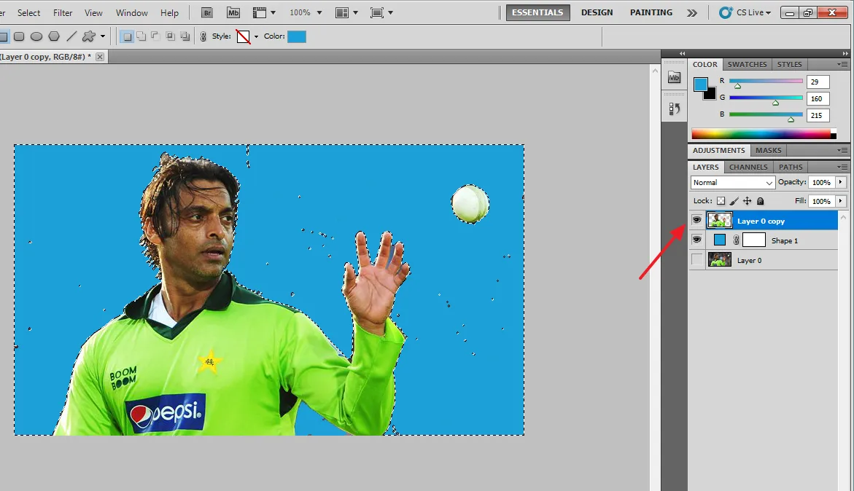Choose Intersect shape areas mode
This screenshot has height=491, width=854.
coord(170,36)
